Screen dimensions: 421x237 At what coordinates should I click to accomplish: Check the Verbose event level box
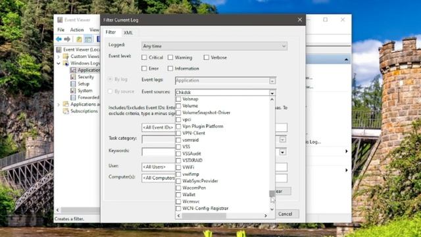click(x=206, y=57)
